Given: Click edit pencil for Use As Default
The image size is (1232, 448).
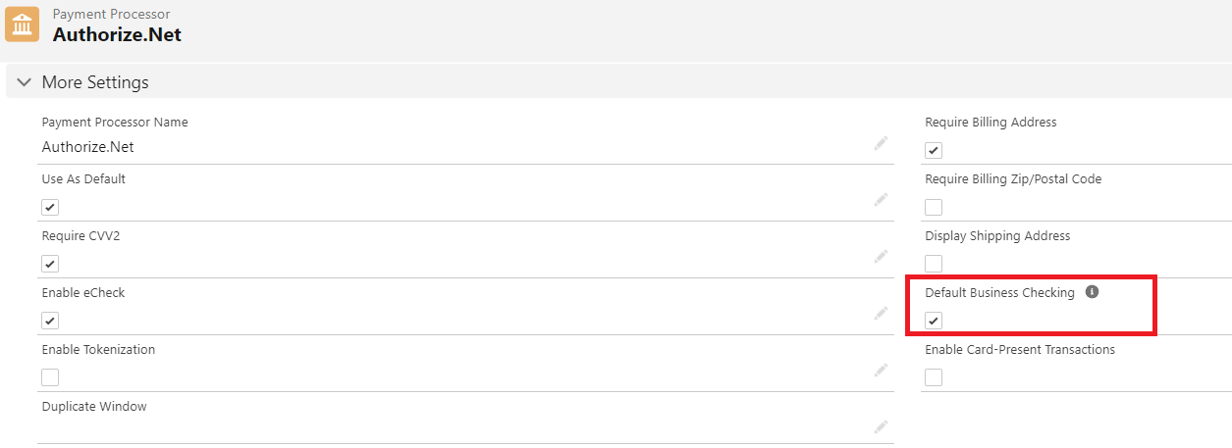Looking at the screenshot, I should 881,200.
